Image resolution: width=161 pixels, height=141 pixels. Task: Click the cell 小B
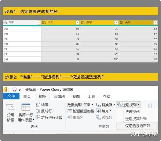pos(22,34)
